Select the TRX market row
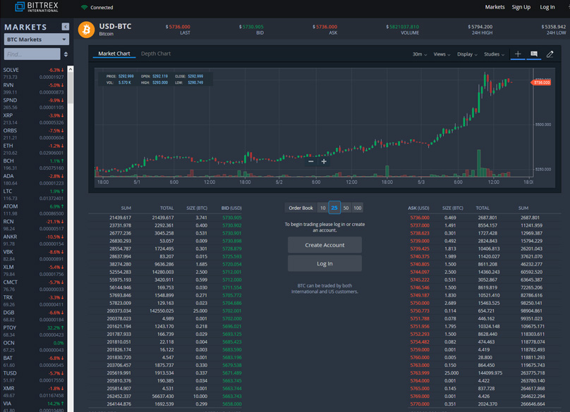This screenshot has width=570, height=412. pos(33,301)
